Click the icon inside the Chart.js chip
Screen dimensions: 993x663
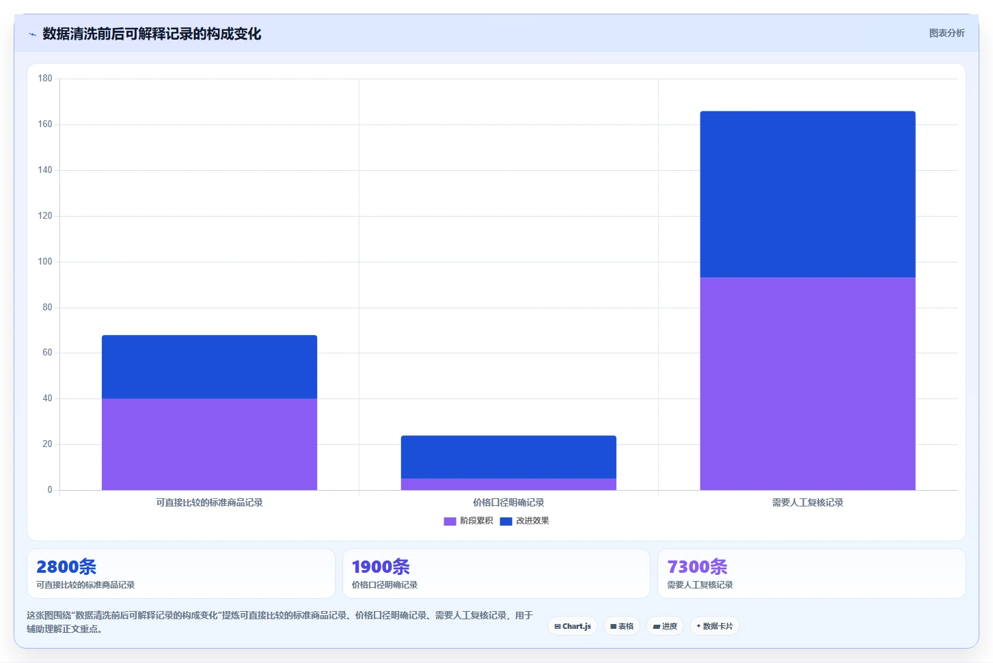tap(558, 627)
